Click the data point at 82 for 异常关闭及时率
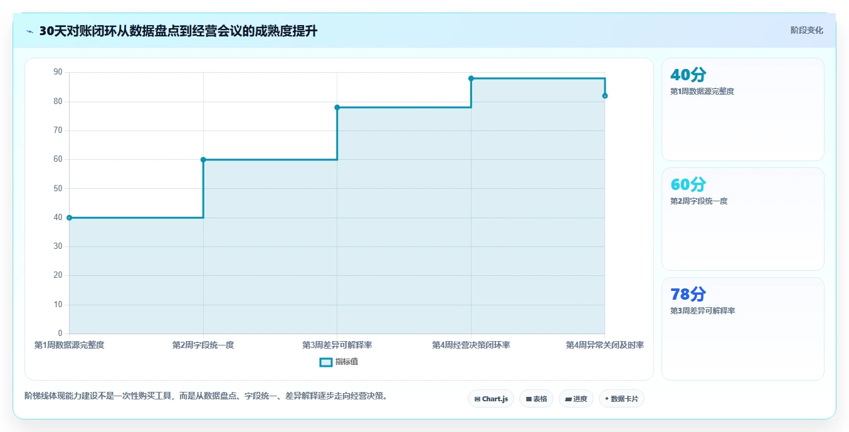 coord(604,95)
